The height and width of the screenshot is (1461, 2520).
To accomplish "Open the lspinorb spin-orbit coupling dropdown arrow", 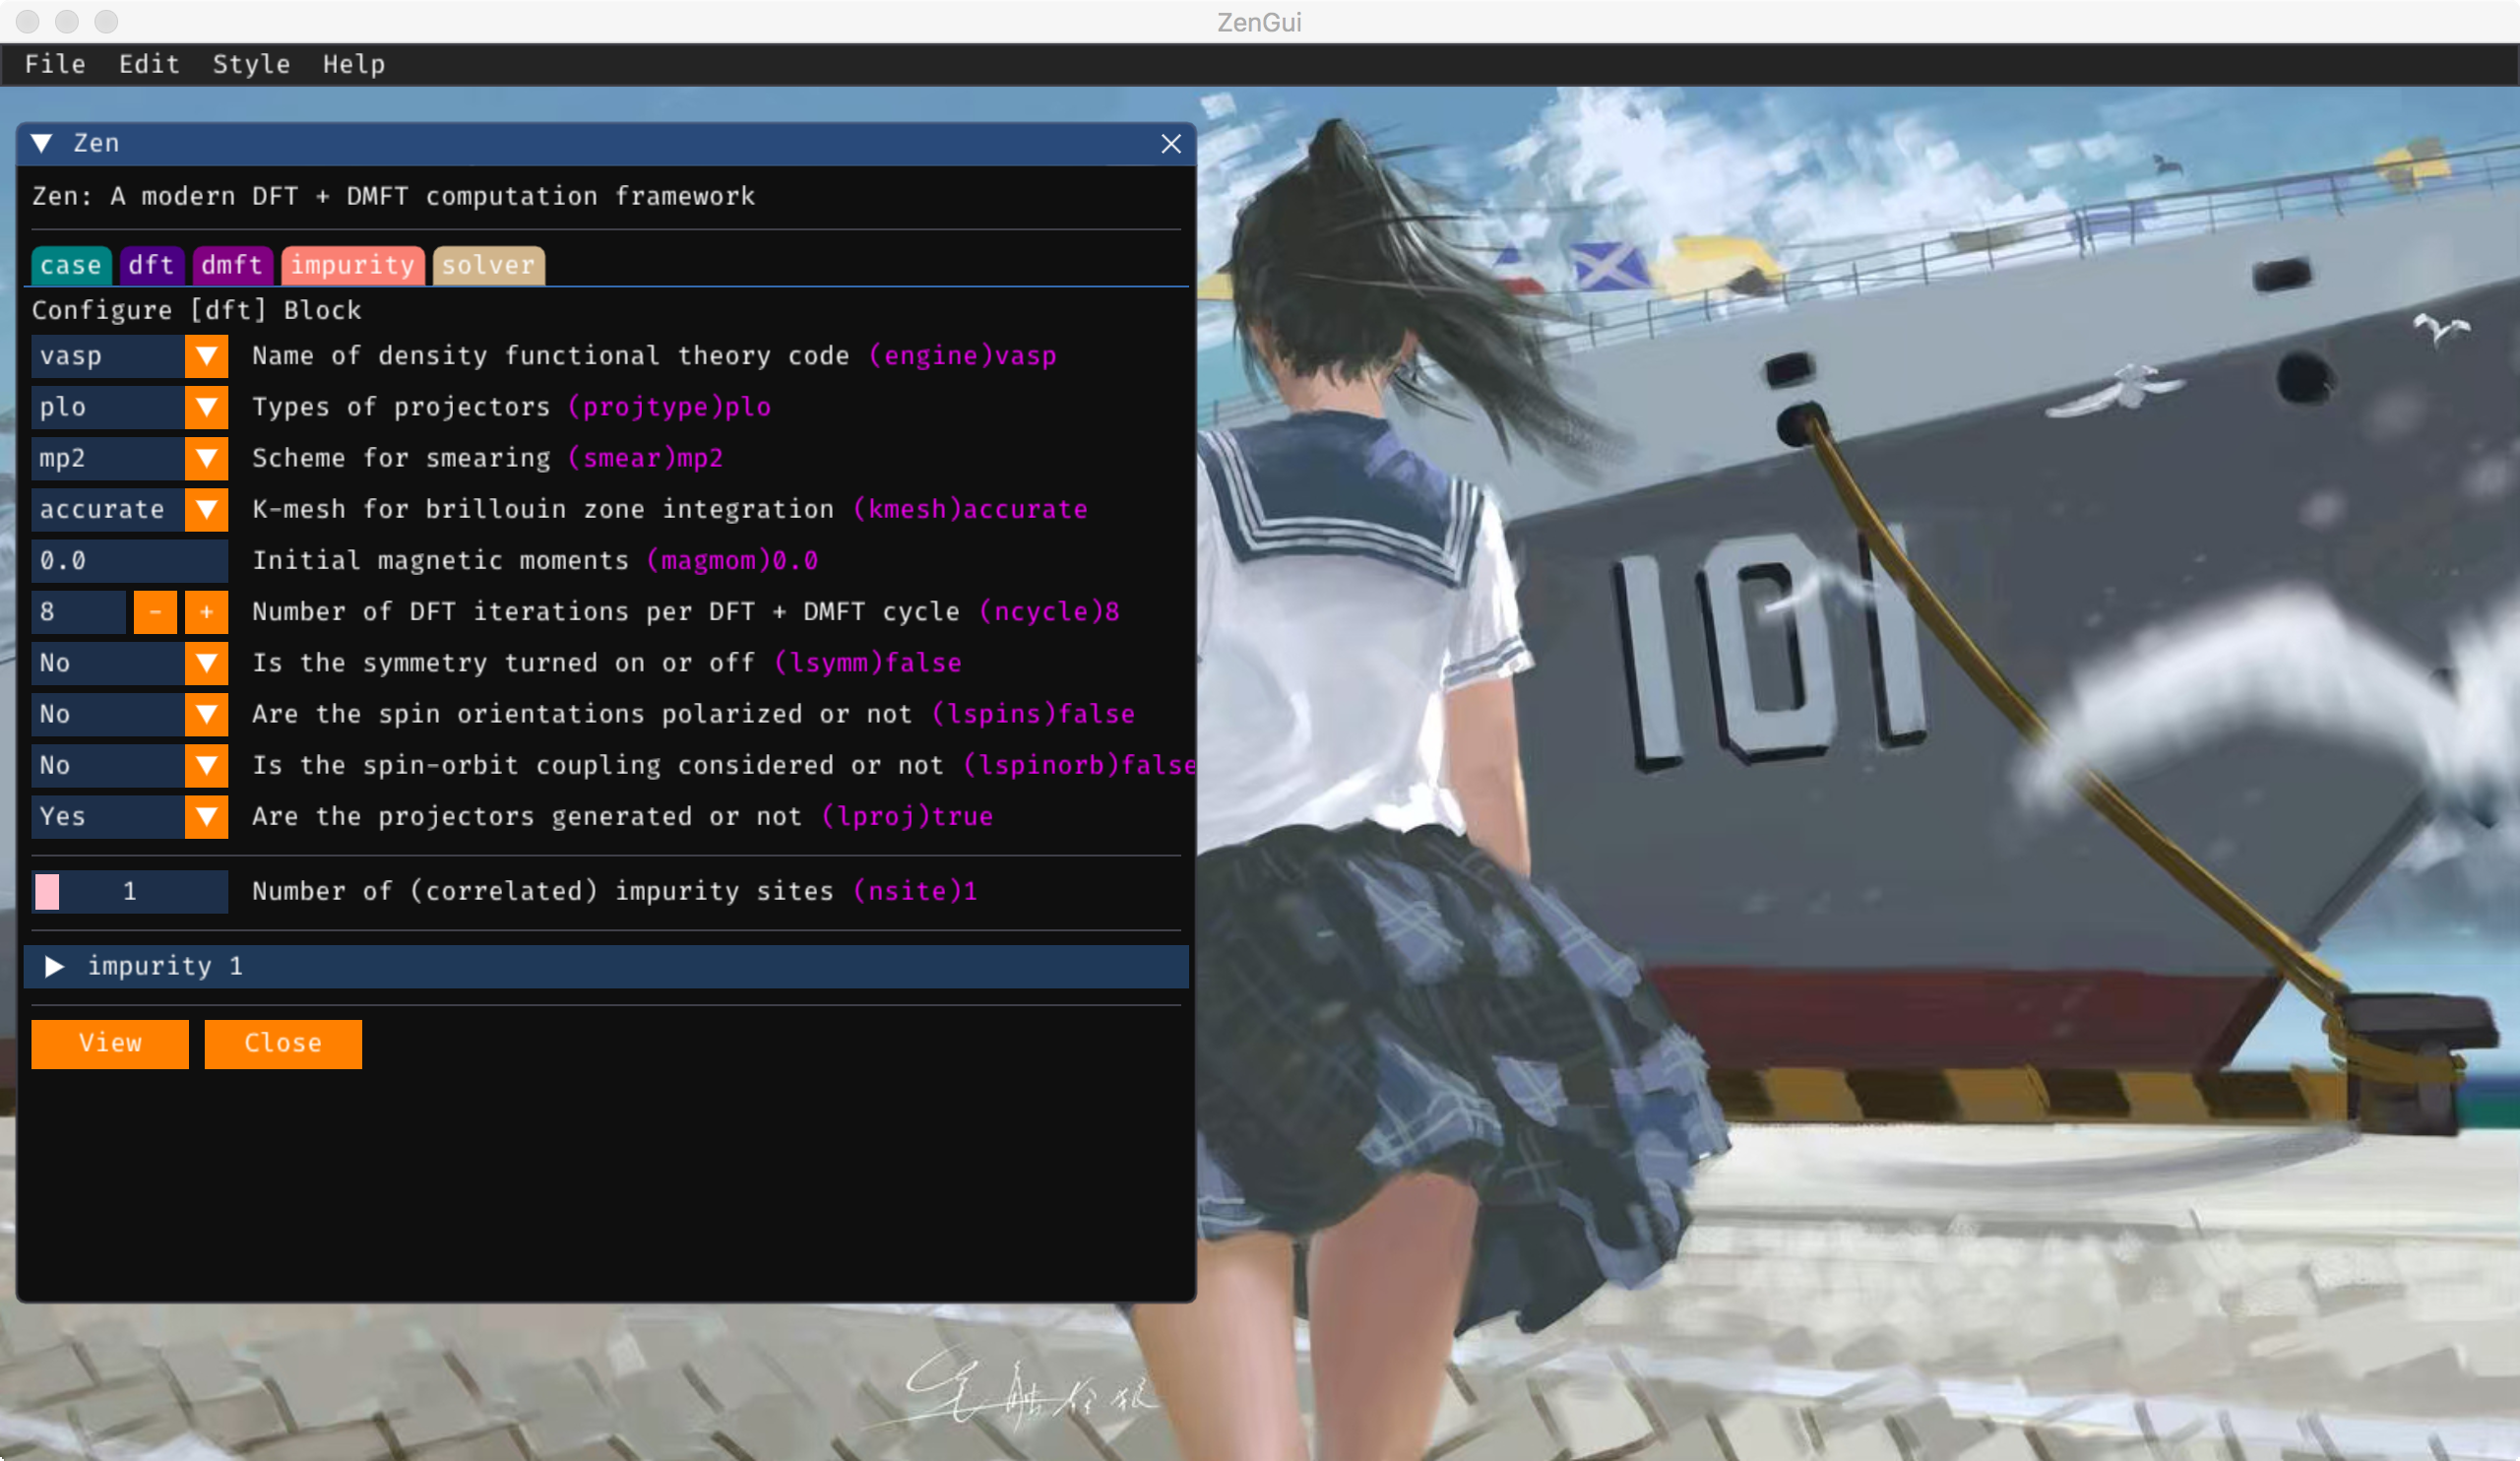I will click(207, 765).
